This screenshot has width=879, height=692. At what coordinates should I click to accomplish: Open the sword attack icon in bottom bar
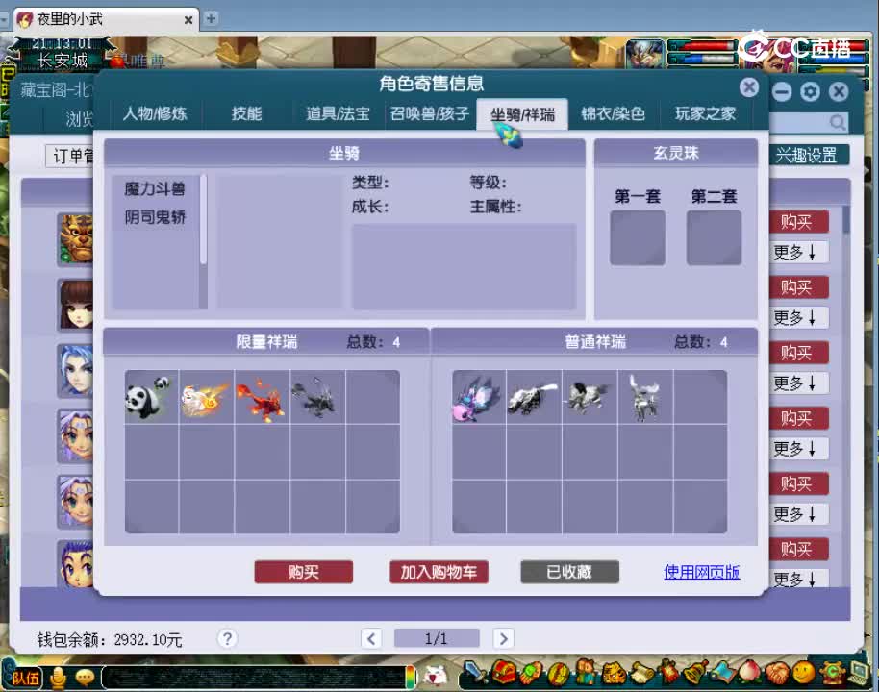point(475,674)
